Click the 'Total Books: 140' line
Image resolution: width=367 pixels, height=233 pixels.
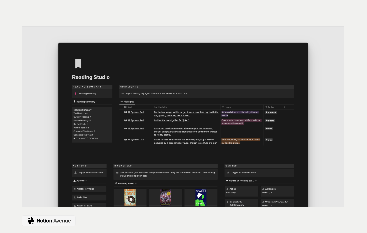point(80,113)
